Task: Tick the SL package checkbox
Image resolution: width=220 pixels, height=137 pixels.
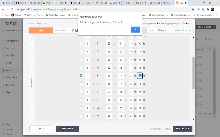Action: (81, 60)
